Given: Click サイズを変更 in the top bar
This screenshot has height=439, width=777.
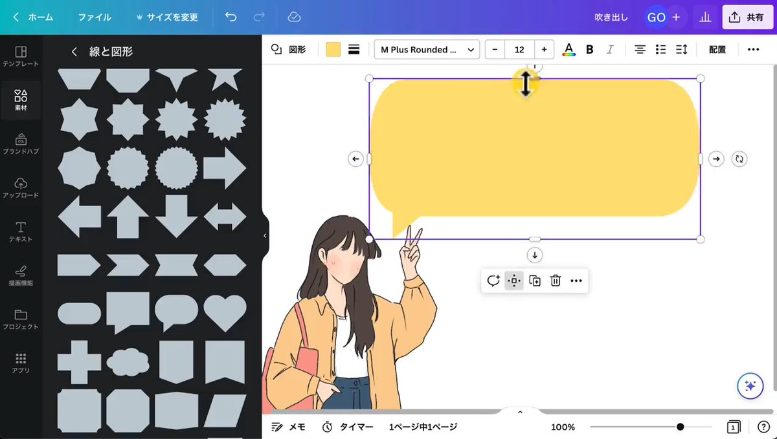Looking at the screenshot, I should [167, 17].
